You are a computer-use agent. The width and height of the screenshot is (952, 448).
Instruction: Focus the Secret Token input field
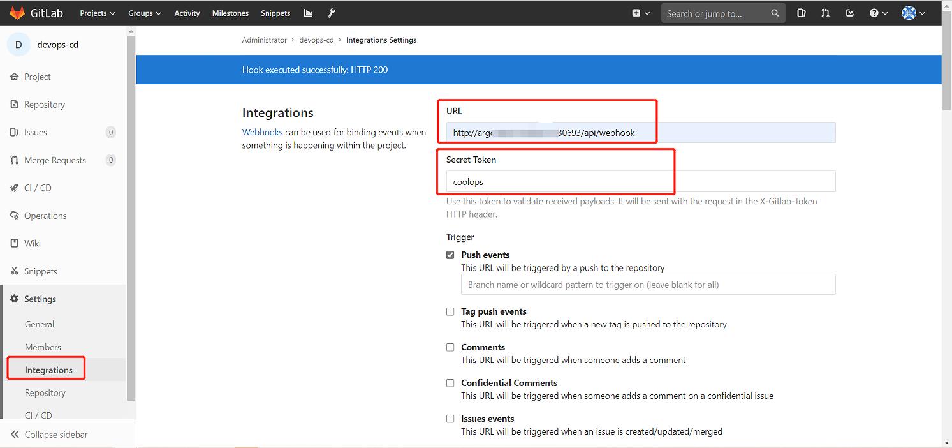click(641, 181)
